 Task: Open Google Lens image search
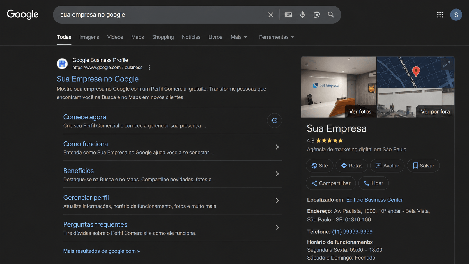[317, 15]
